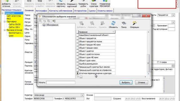180x101 pixels.
Task: Select row Предыдущий куратор не справился
Action: [97, 70]
